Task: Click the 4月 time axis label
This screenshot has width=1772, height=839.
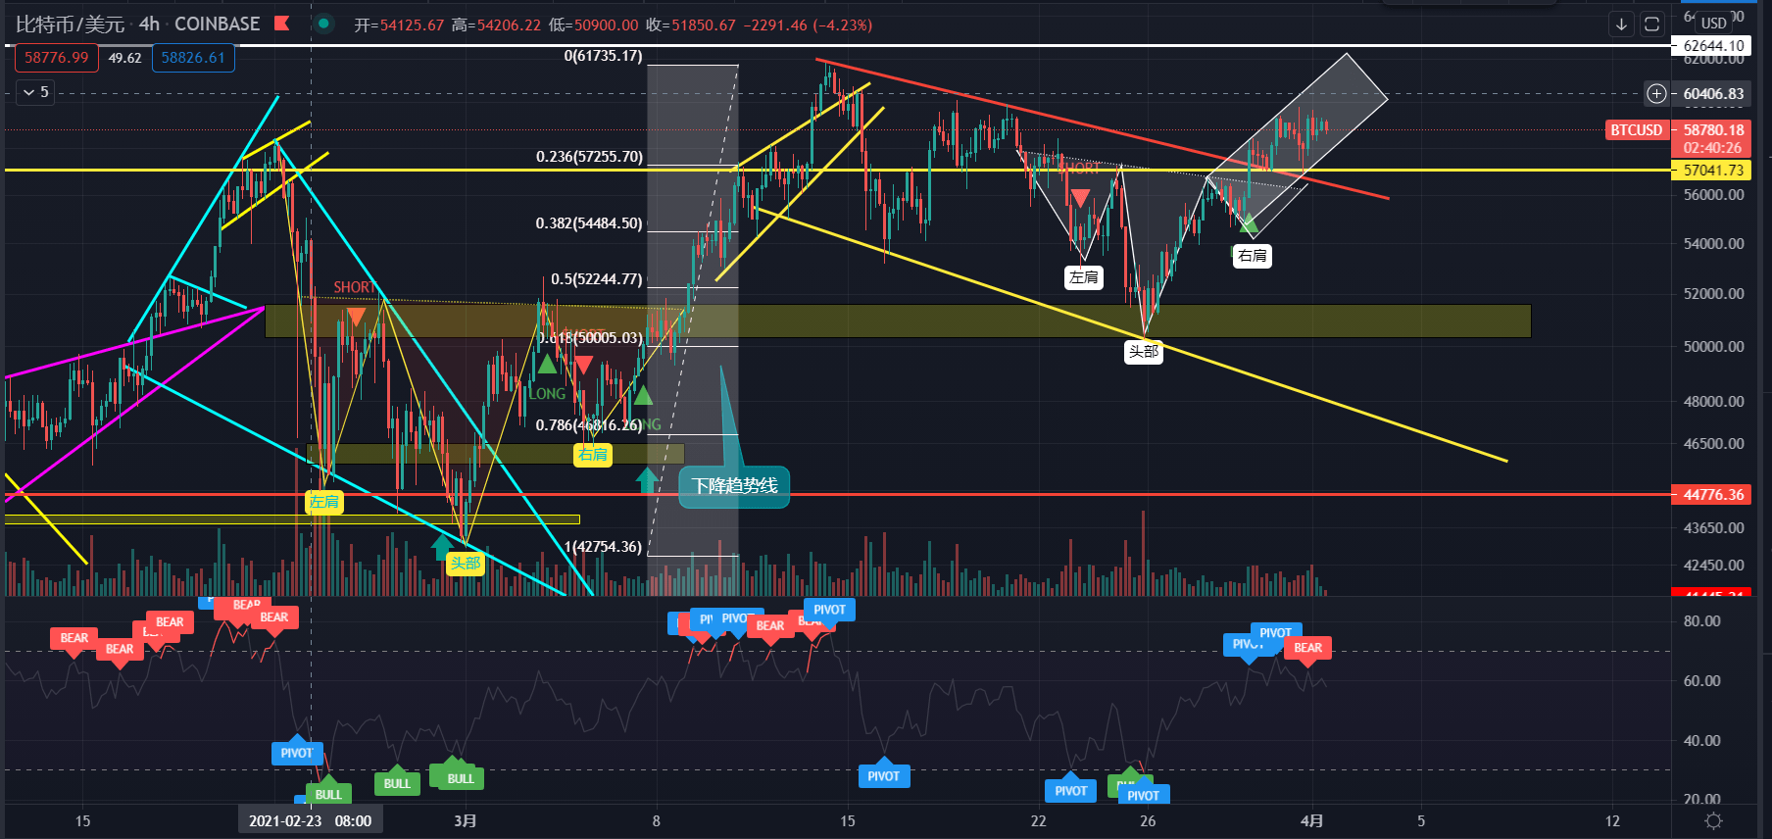Action: coord(1311,821)
